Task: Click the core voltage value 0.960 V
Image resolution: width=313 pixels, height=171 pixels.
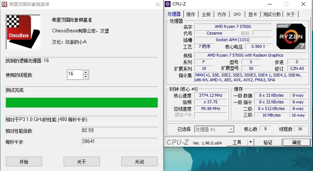Action: click(258, 46)
